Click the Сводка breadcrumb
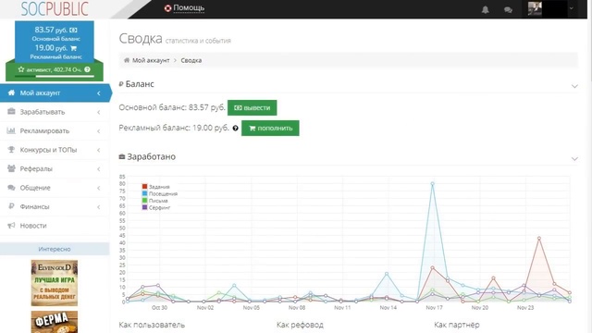592x333 pixels. (x=191, y=60)
